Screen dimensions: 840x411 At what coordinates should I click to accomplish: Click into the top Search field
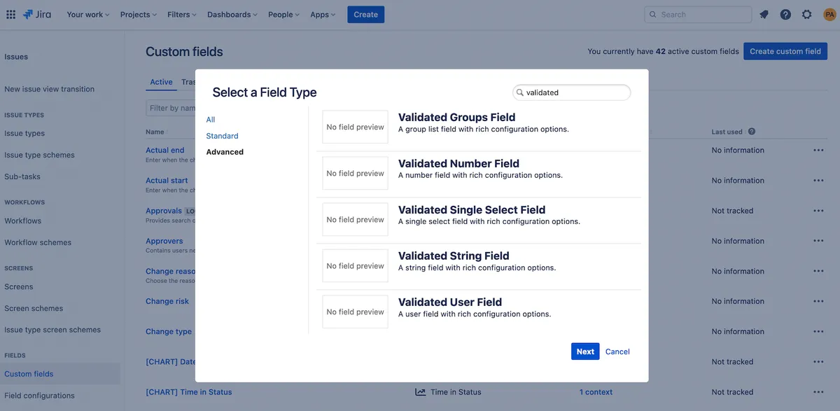698,14
